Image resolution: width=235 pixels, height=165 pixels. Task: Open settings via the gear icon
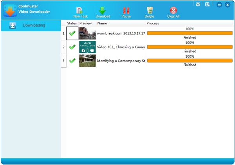click(x=198, y=4)
